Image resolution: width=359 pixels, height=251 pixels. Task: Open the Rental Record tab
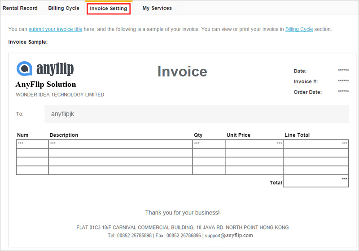[20, 8]
